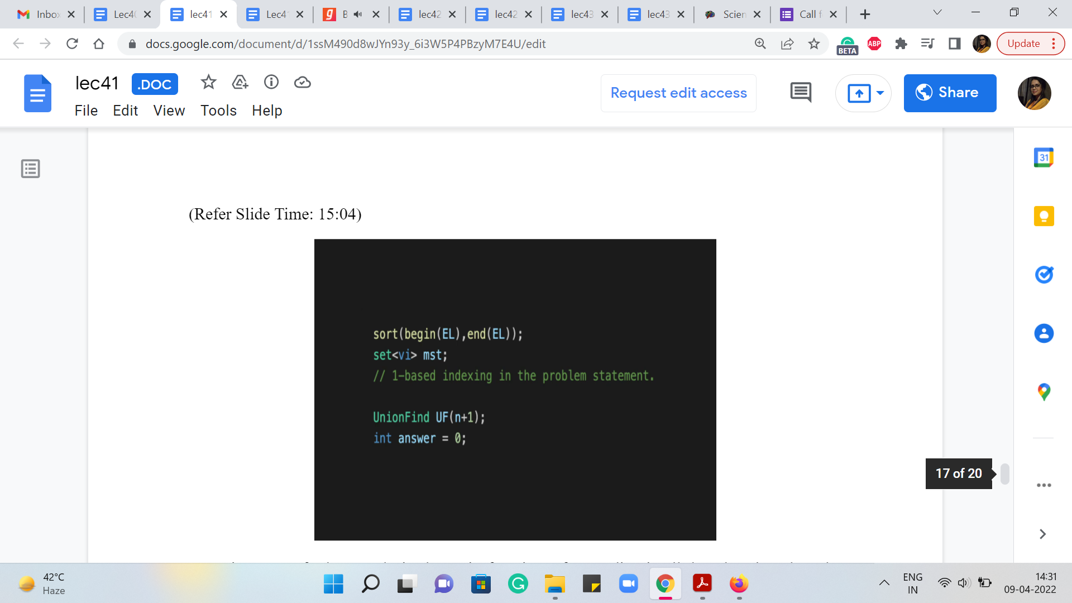1072x603 pixels.
Task: Star the lec41 document
Action: [x=208, y=83]
